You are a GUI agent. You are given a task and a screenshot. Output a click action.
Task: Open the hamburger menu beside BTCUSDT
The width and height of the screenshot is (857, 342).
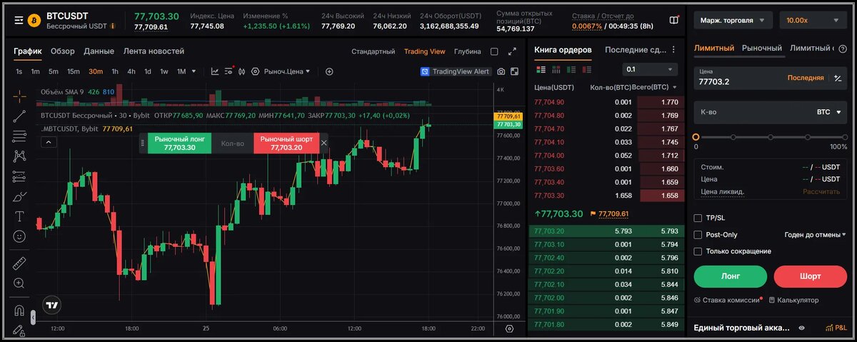[18, 21]
